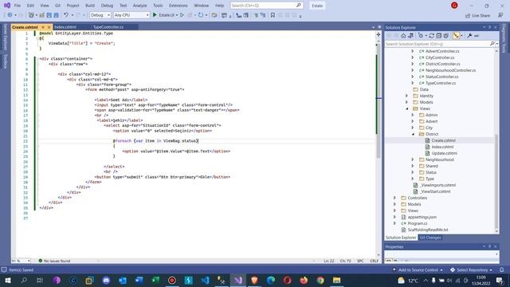Expand the AdvertController.cs node

click(413, 51)
